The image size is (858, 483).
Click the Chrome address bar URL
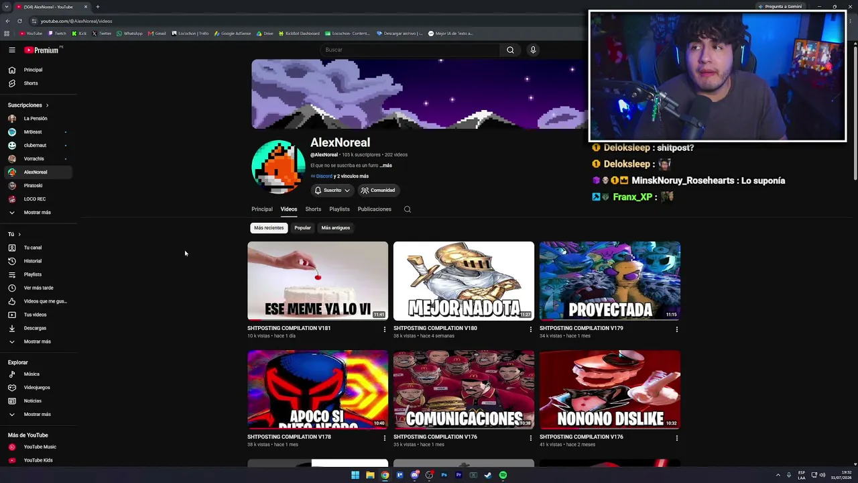click(76, 21)
